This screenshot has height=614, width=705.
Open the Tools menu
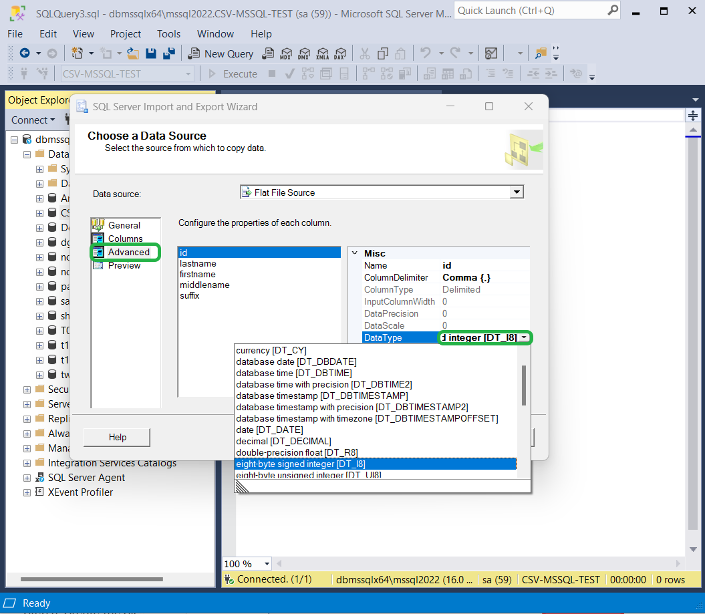click(168, 33)
